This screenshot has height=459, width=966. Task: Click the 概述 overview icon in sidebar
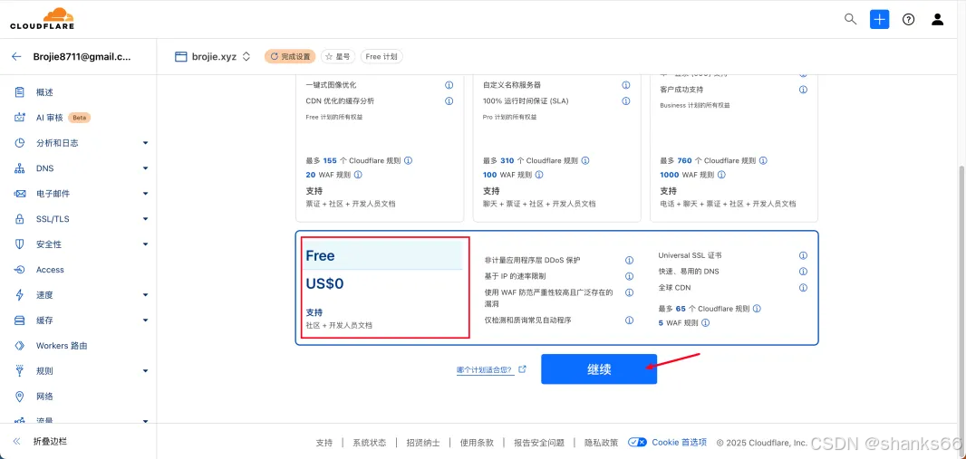[x=20, y=92]
